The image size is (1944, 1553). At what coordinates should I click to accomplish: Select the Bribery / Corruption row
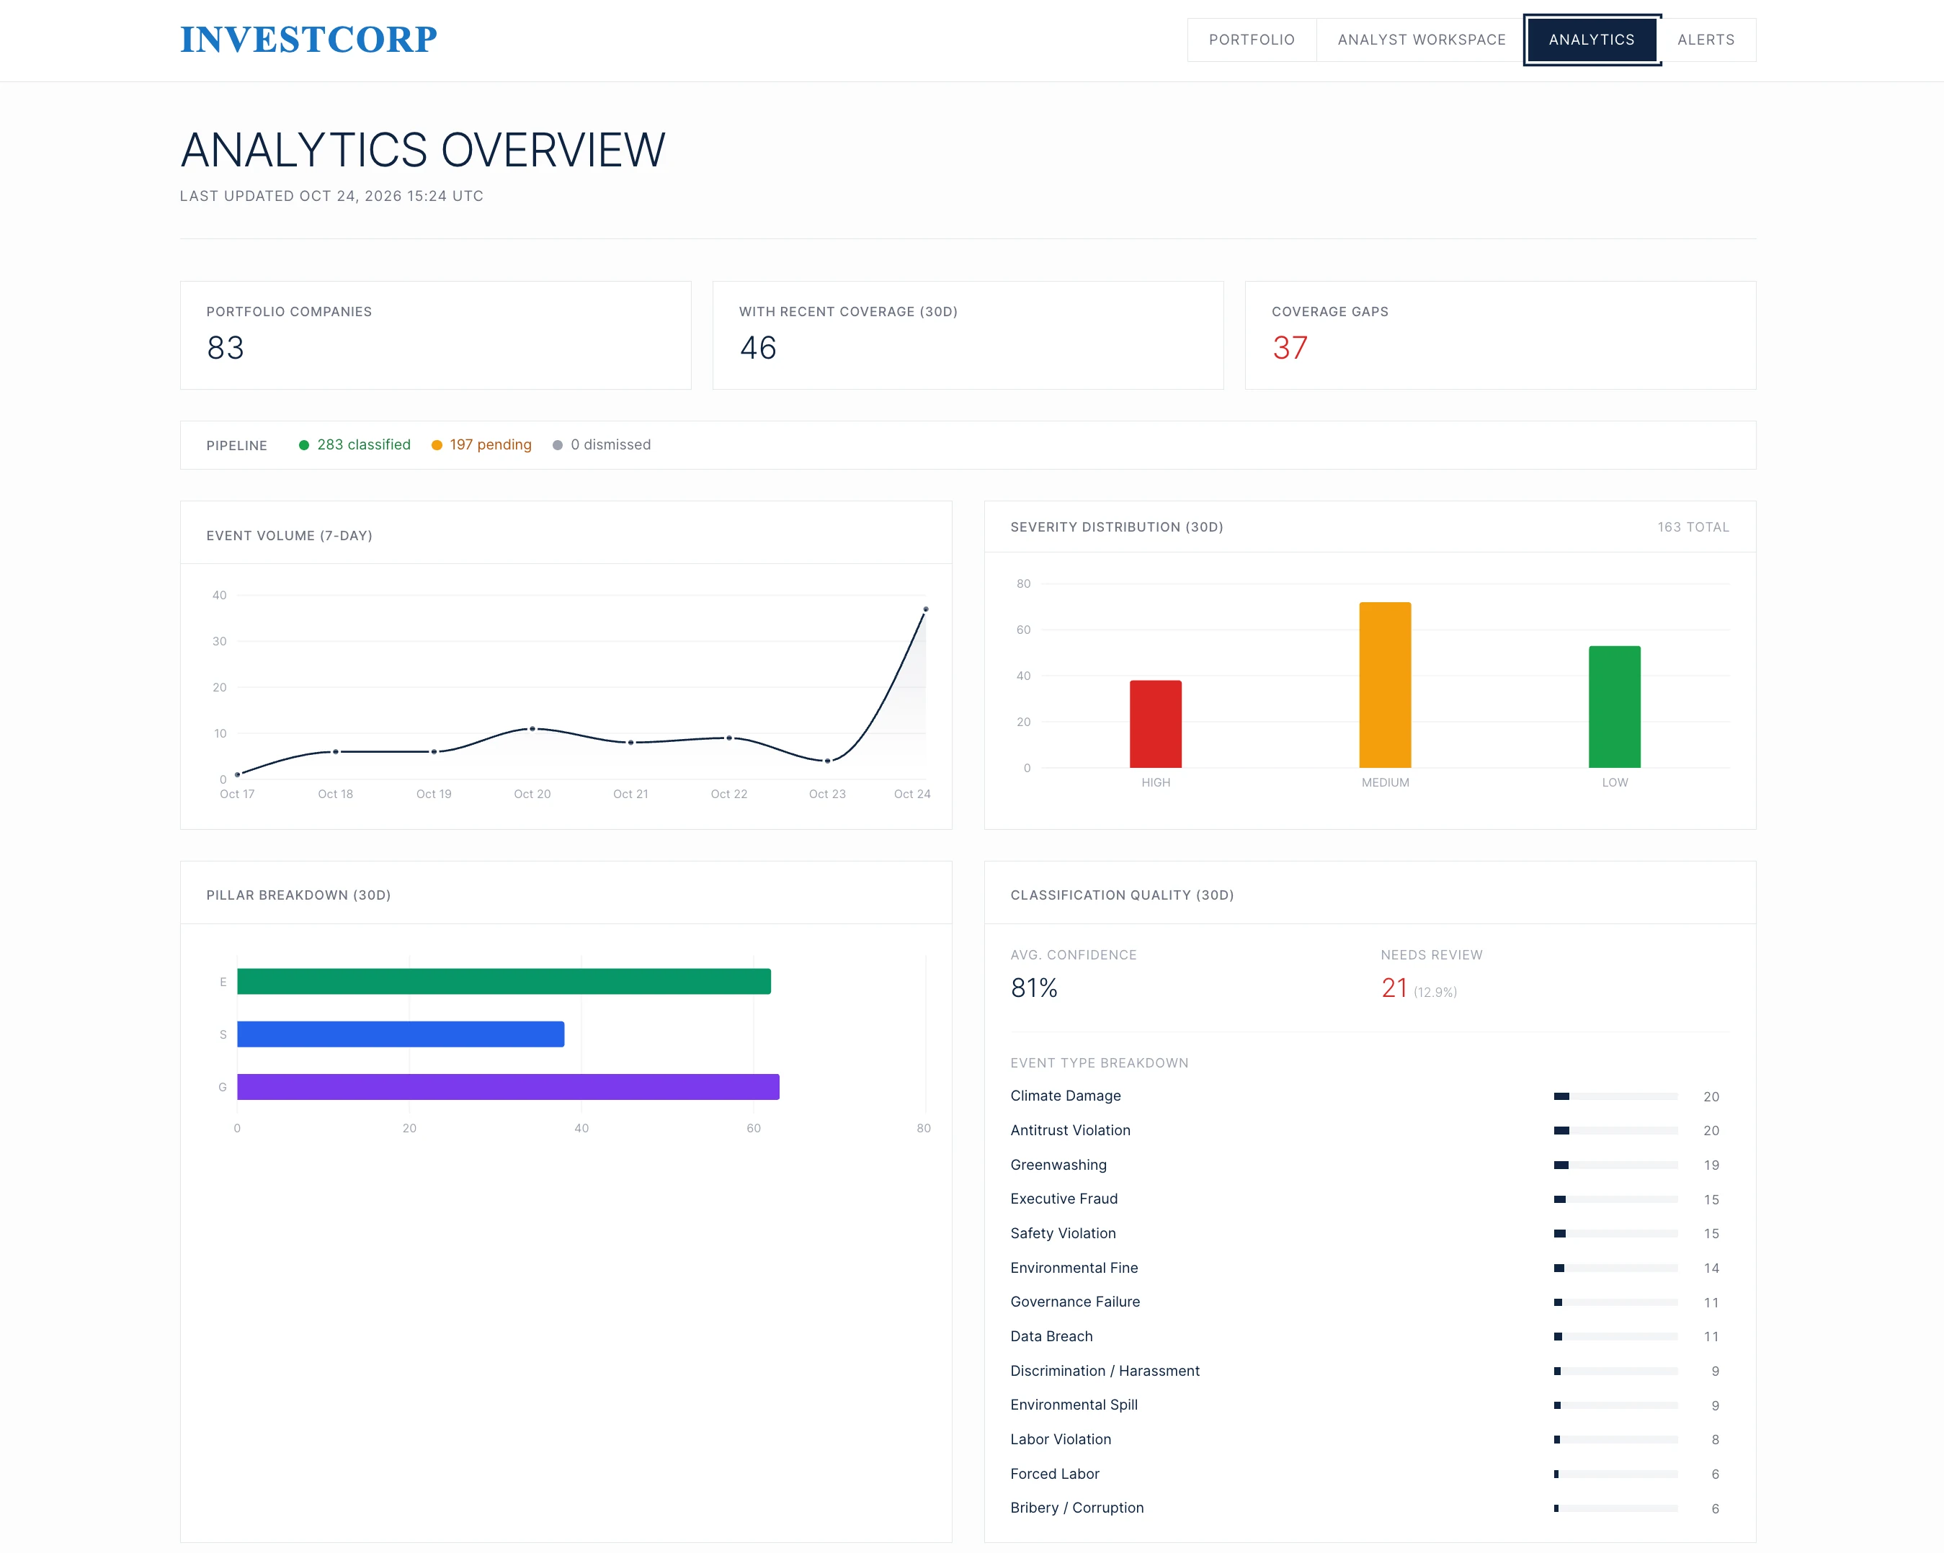coord(1370,1508)
